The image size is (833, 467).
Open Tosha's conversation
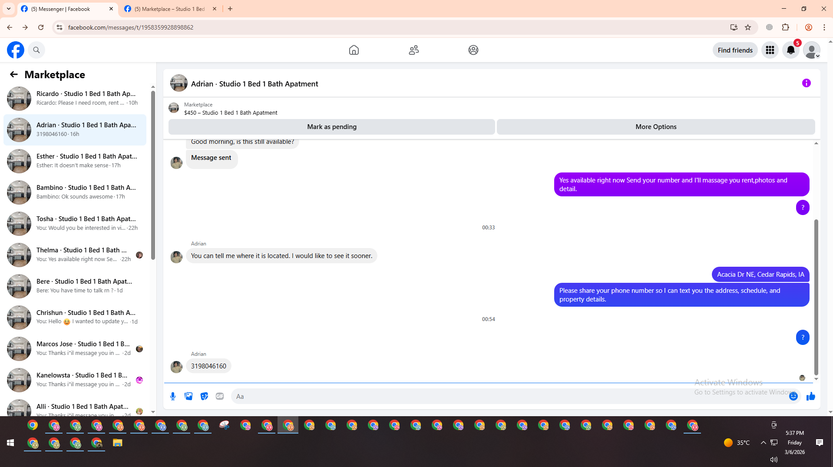[75, 223]
